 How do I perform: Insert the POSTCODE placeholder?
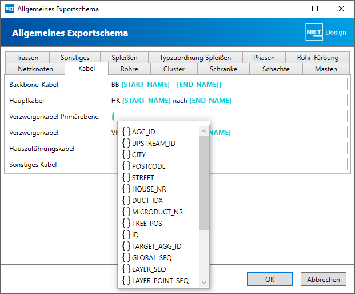pyautogui.click(x=149, y=166)
